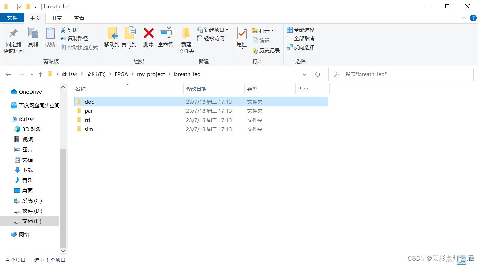
Task: Click 编辑 edit command
Action: coord(261,40)
